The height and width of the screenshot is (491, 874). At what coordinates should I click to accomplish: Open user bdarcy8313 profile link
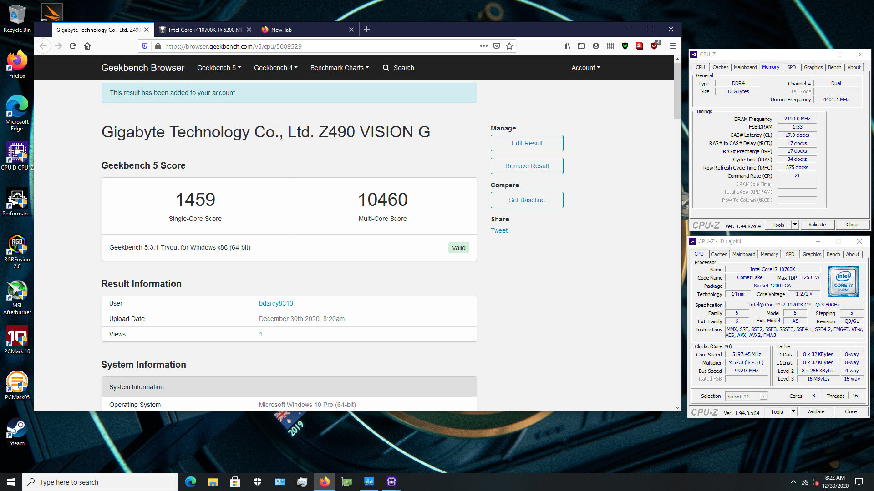(276, 303)
